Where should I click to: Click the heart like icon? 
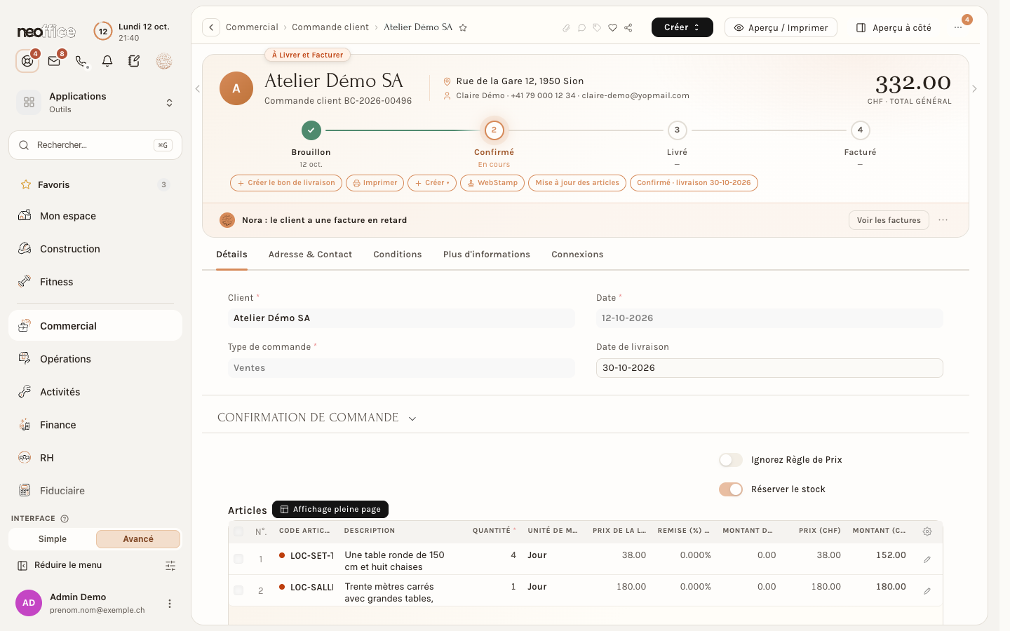point(612,28)
